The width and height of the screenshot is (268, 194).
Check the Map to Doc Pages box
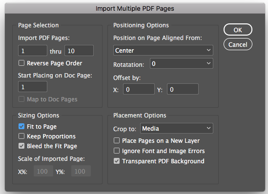pyautogui.click(x=21, y=99)
